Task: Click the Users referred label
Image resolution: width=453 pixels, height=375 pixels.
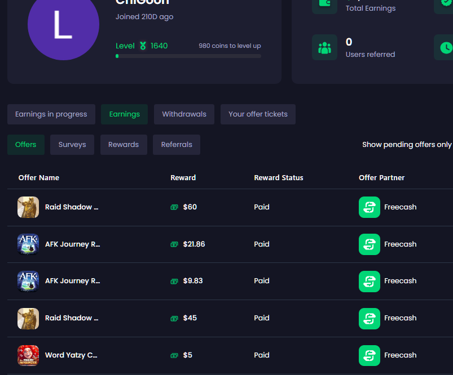Action: (371, 55)
